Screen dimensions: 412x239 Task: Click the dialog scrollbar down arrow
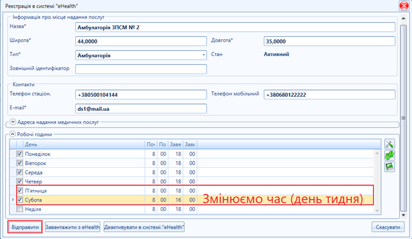(x=403, y=215)
